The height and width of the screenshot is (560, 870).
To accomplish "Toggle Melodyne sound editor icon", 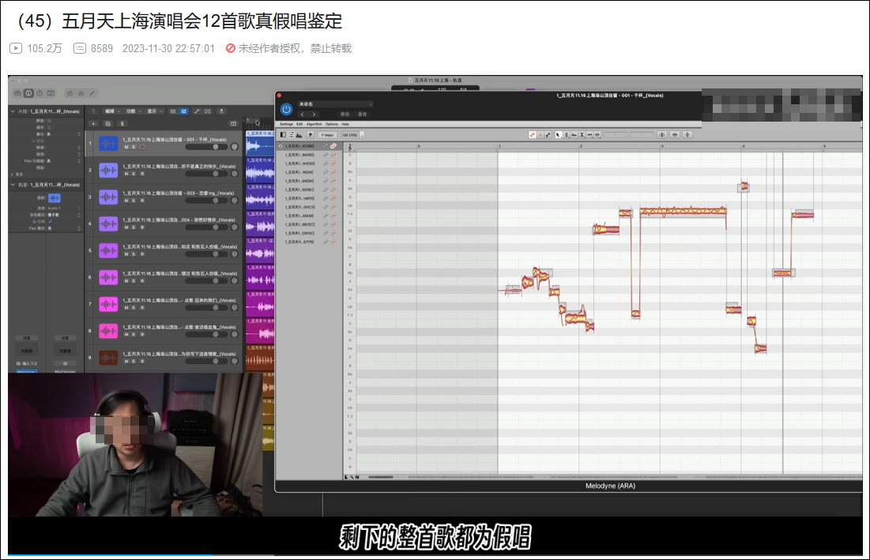I will pyautogui.click(x=299, y=135).
